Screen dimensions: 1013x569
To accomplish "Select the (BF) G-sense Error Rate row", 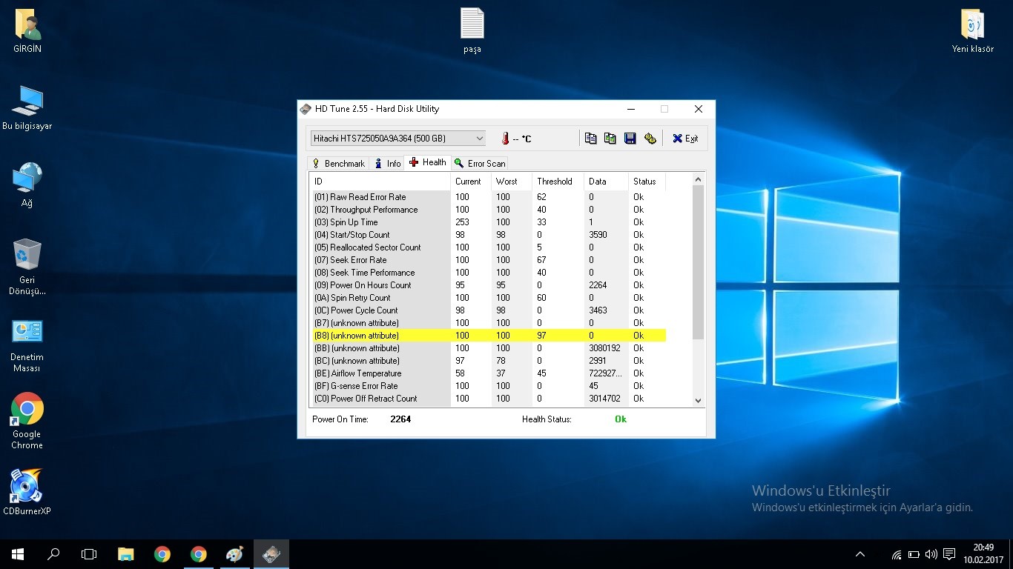I will [488, 386].
